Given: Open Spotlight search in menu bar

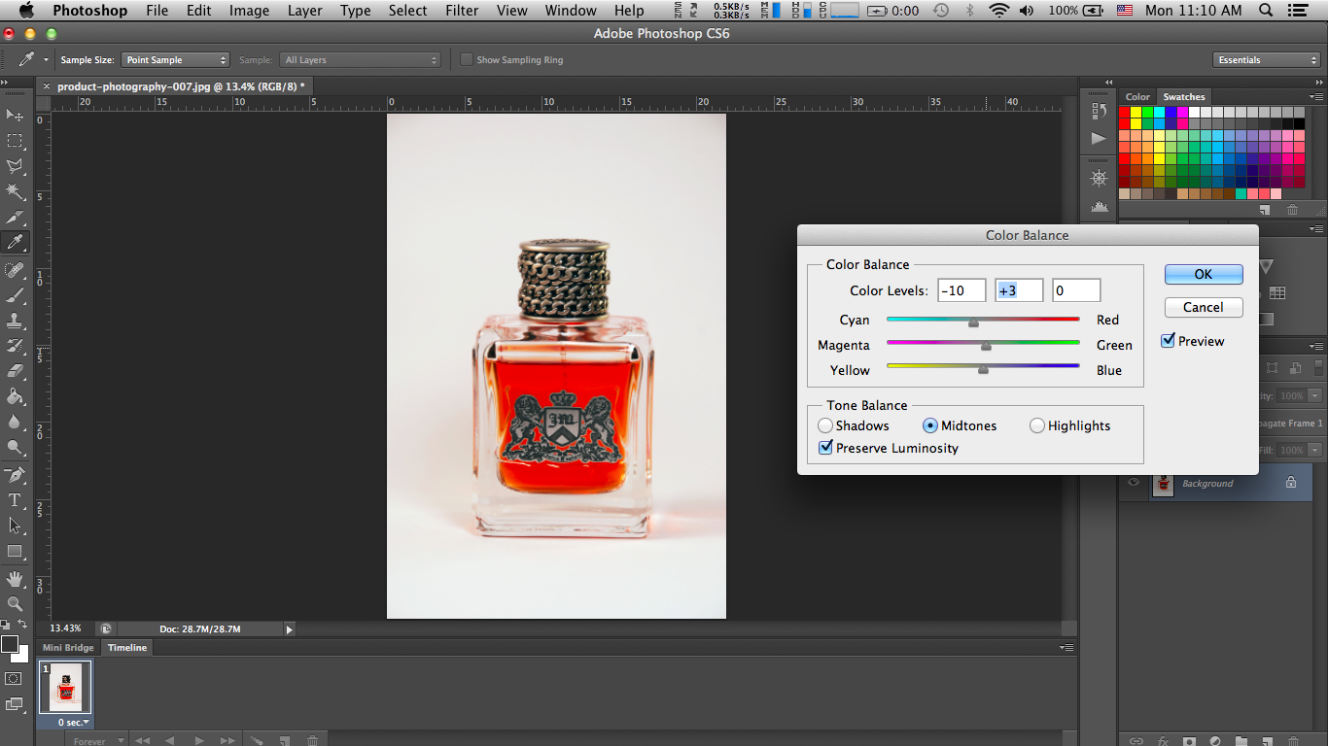Looking at the screenshot, I should pyautogui.click(x=1266, y=11).
